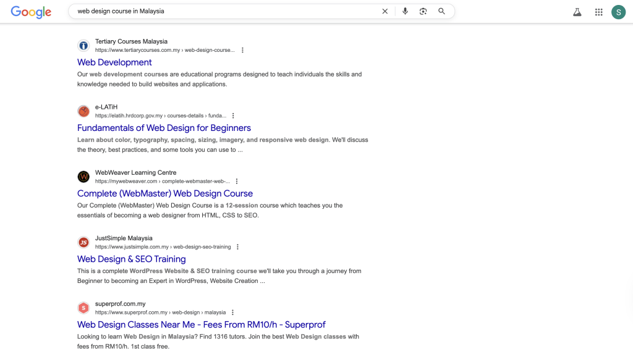Start voice search with microphone icon
The height and width of the screenshot is (349, 633).
click(405, 11)
